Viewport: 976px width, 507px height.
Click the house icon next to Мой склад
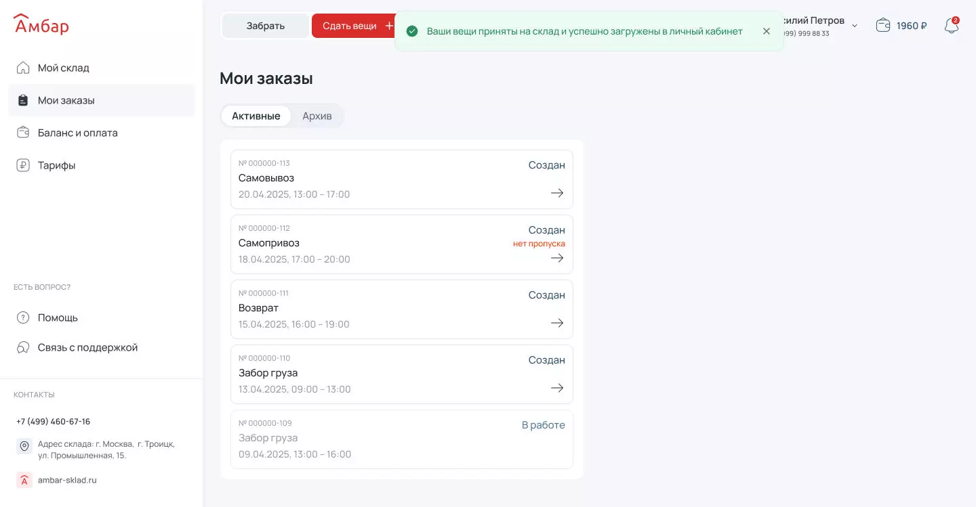click(23, 68)
